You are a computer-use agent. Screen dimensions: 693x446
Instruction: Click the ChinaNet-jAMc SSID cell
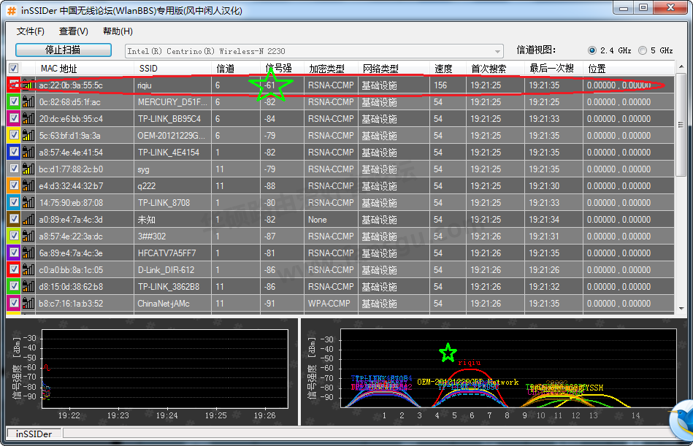click(172, 304)
